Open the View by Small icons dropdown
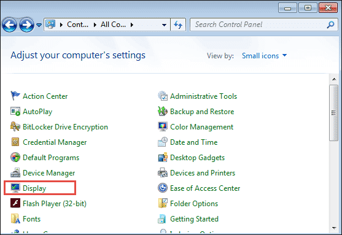The image size is (342, 235). 264,56
